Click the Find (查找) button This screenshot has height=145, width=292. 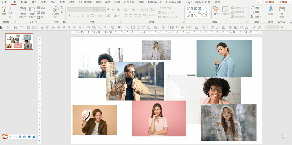(x=255, y=8)
